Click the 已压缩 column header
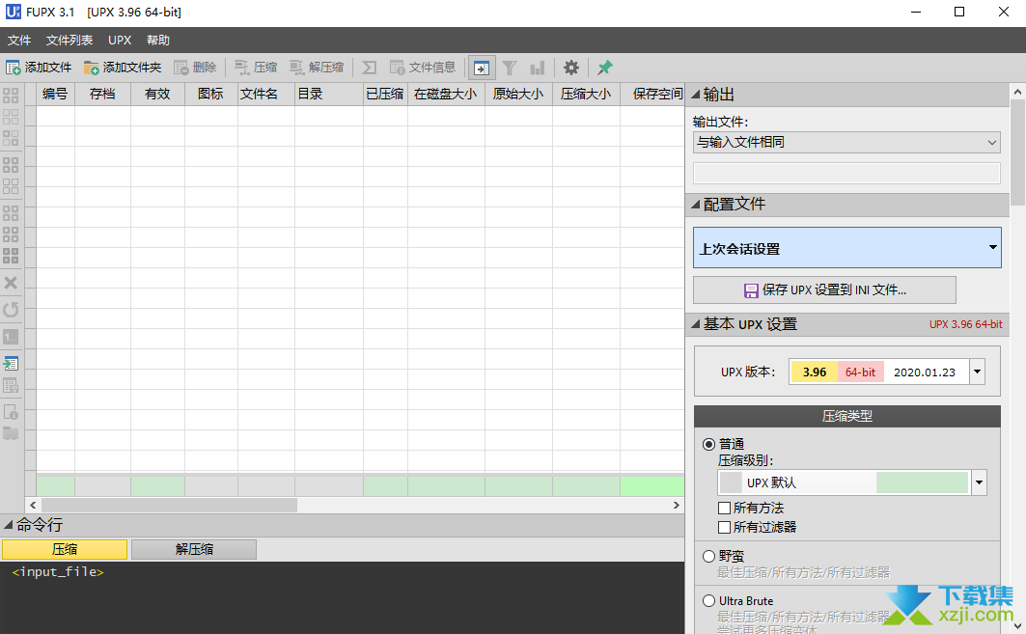The image size is (1026, 634). click(x=385, y=95)
